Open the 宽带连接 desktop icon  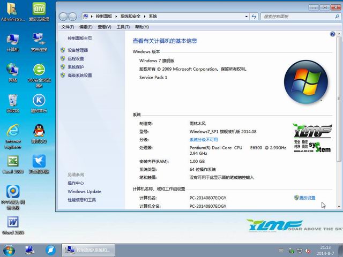(x=39, y=42)
